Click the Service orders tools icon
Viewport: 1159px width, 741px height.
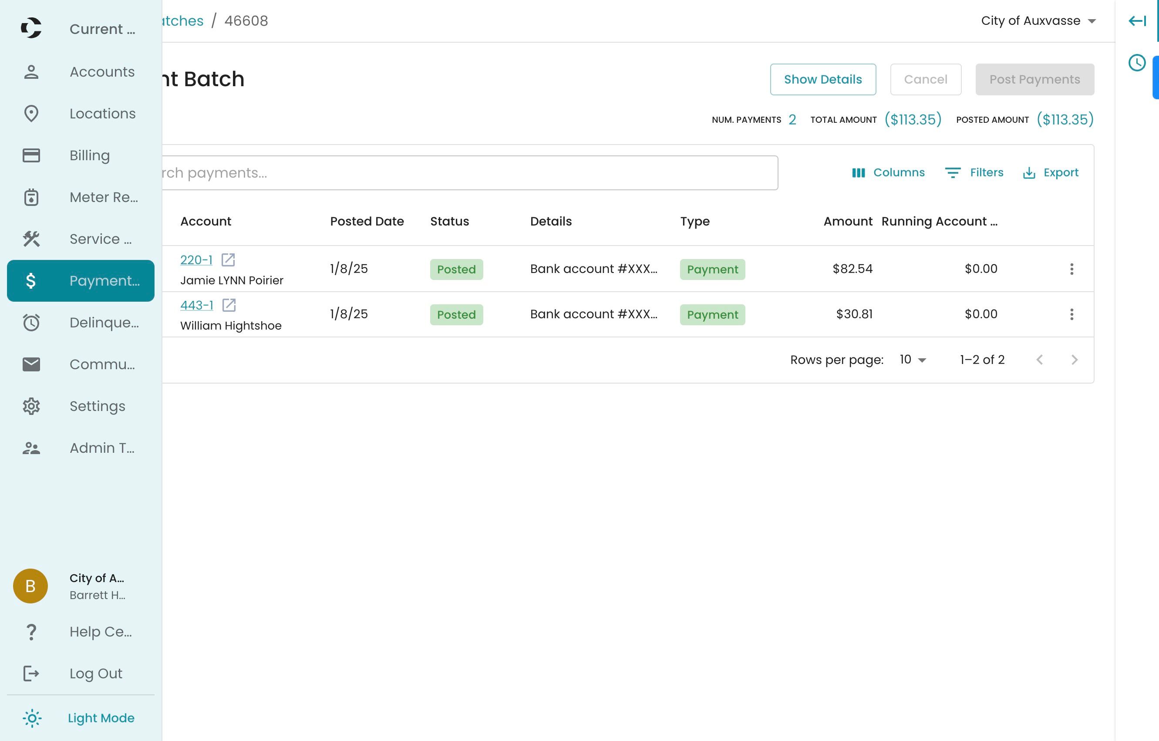(x=31, y=239)
